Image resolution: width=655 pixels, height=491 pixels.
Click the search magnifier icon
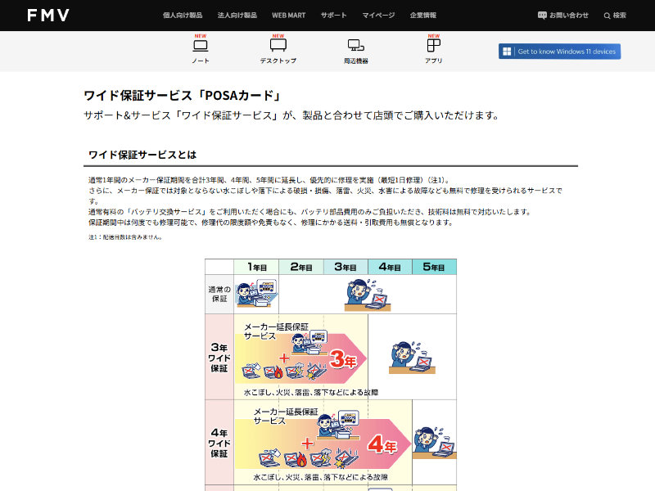(607, 16)
